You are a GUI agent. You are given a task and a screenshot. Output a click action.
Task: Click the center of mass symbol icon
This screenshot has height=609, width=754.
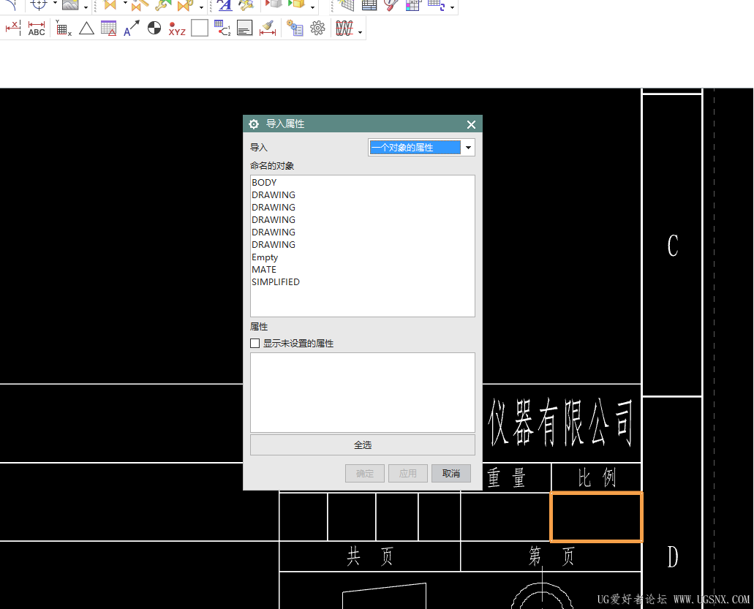click(x=154, y=29)
